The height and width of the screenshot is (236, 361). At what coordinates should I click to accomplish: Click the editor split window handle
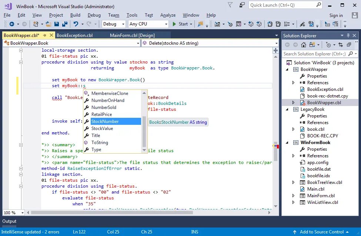[275, 51]
